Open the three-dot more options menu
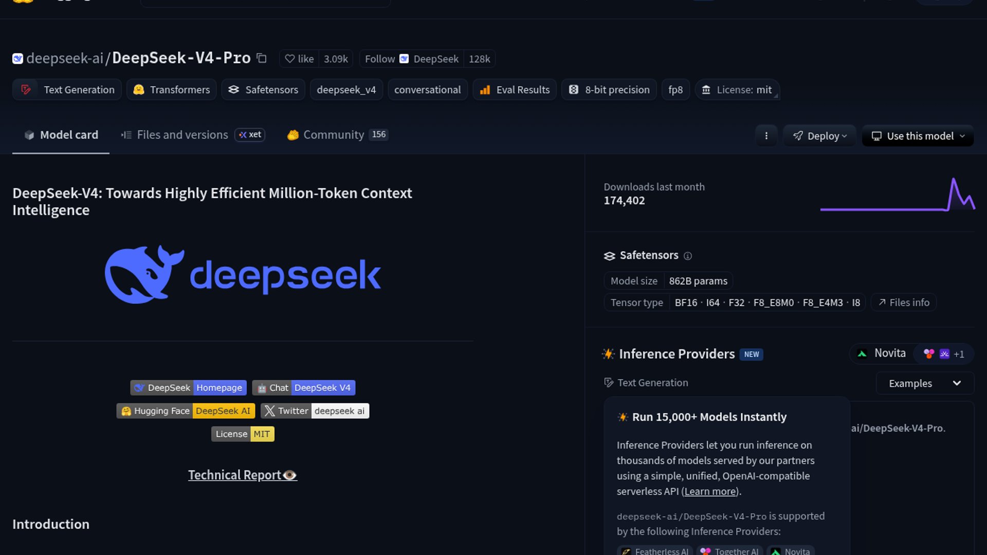987x555 pixels. tap(766, 136)
